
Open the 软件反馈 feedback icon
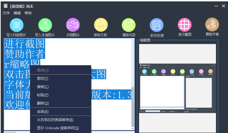pos(157,25)
